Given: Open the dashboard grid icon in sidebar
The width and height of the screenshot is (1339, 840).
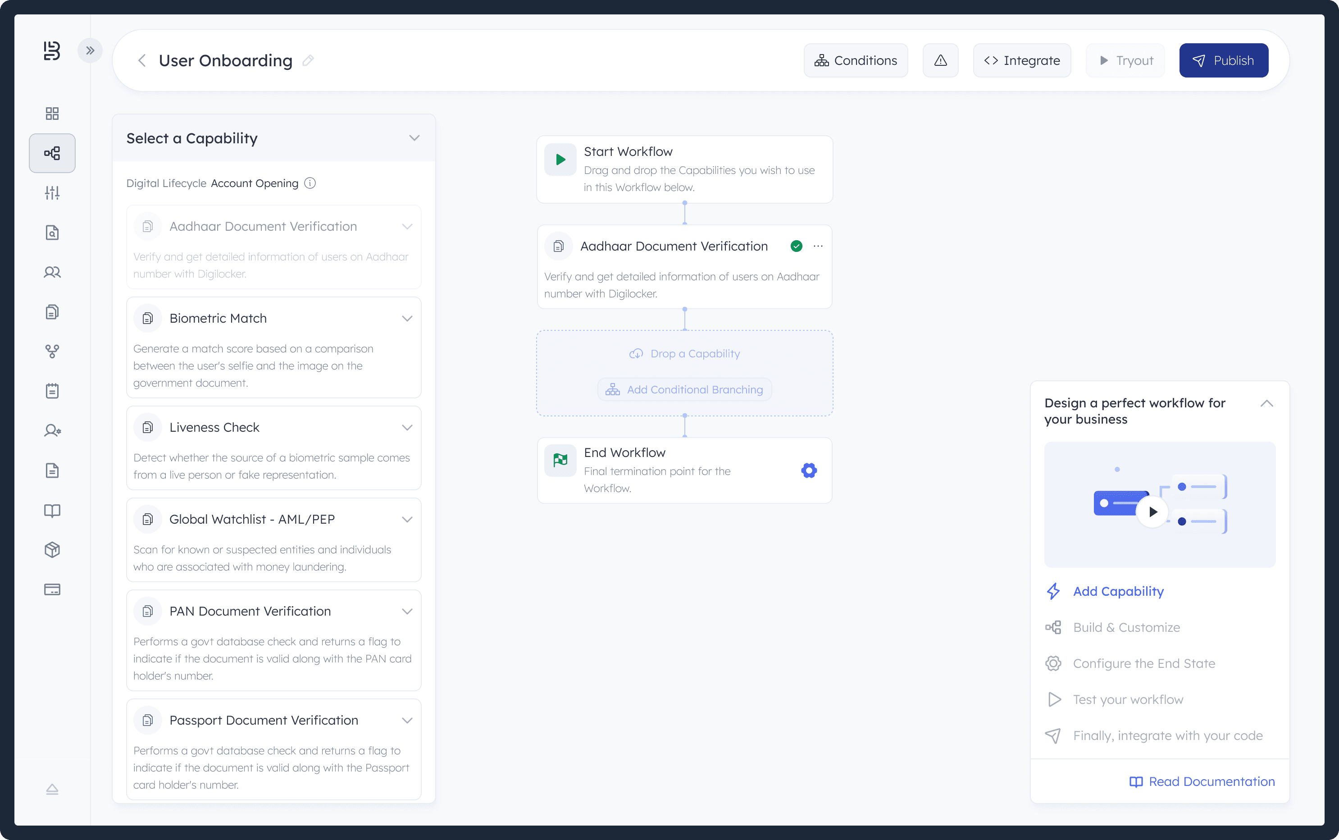Looking at the screenshot, I should [x=52, y=113].
